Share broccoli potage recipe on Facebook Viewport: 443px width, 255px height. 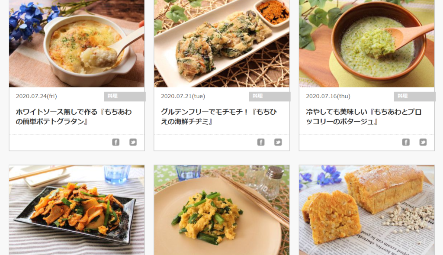[x=406, y=142]
